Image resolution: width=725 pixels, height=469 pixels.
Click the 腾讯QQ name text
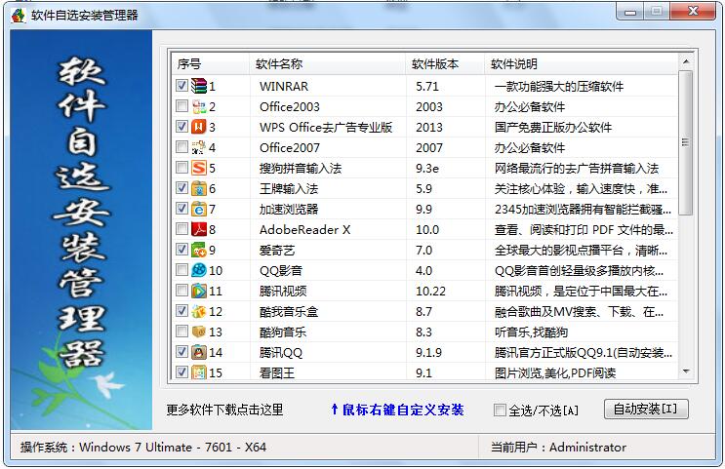(x=281, y=353)
